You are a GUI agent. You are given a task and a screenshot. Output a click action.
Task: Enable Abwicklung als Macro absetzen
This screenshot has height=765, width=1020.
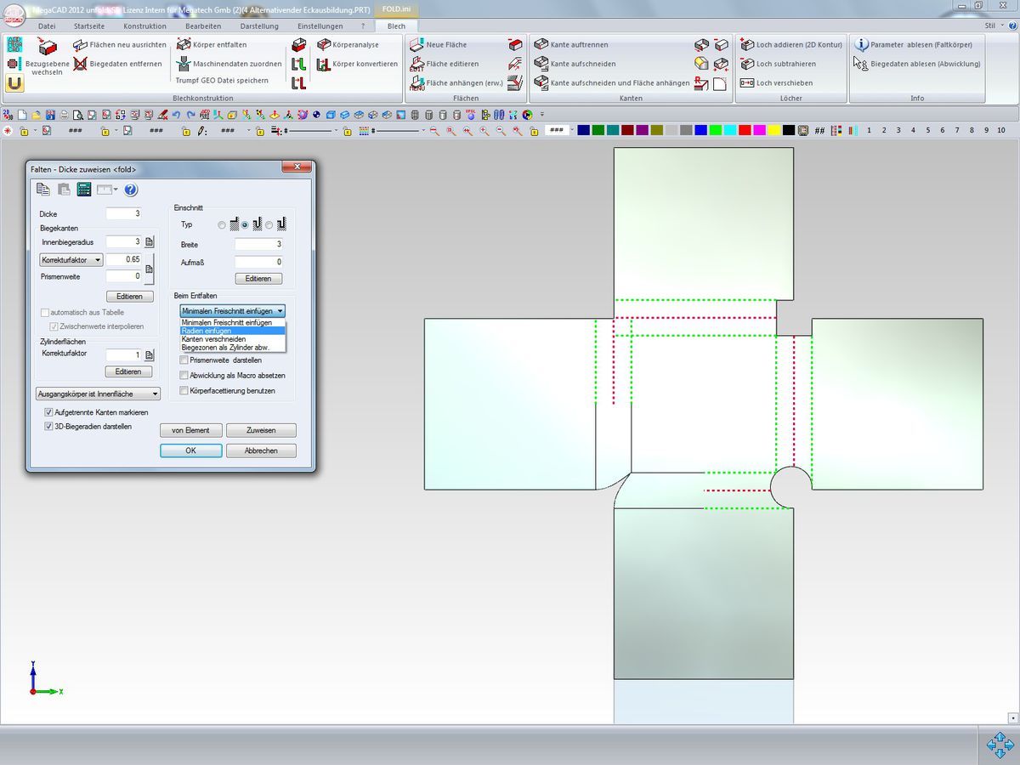coord(184,375)
